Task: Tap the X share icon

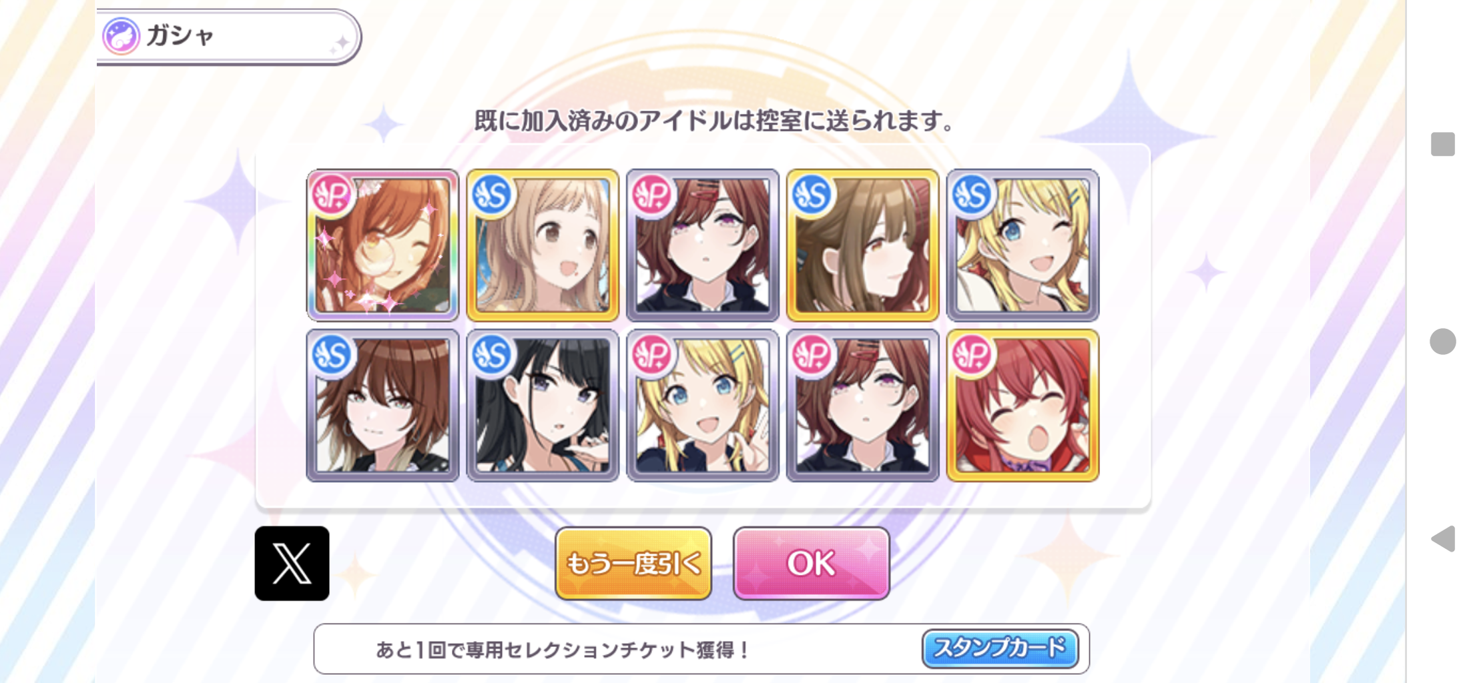Action: pyautogui.click(x=292, y=564)
